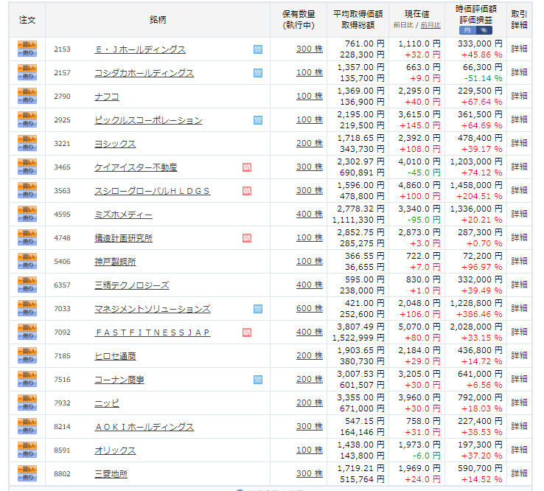This screenshot has width=544, height=491.
Task: Click the 売り sell button for 5406 神戸製鋼所
Action: point(27,265)
